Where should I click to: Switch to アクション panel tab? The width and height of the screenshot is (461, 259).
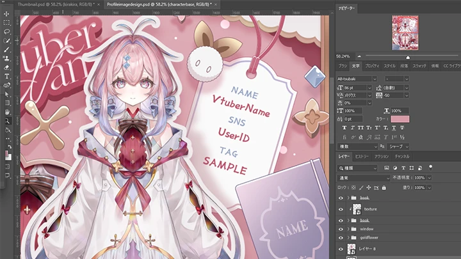click(x=382, y=157)
